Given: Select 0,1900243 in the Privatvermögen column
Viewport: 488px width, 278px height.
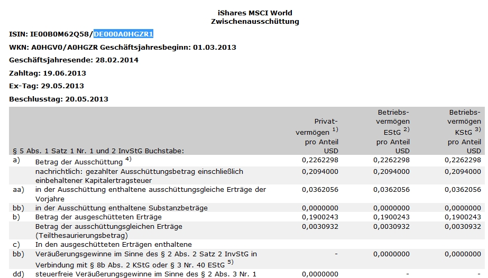Looking at the screenshot, I should tap(320, 217).
